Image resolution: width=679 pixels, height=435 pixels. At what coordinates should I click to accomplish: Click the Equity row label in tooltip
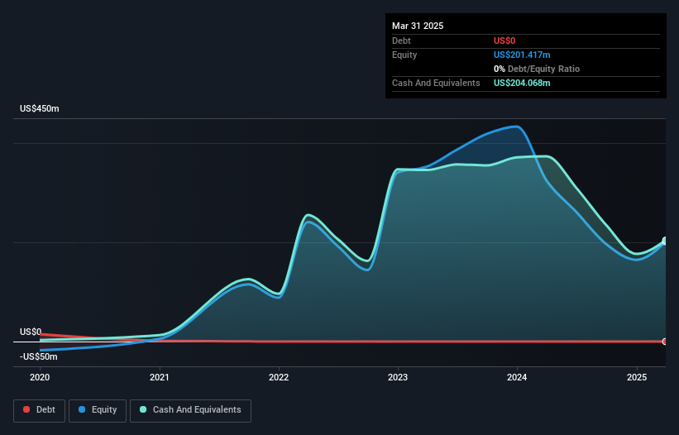404,55
